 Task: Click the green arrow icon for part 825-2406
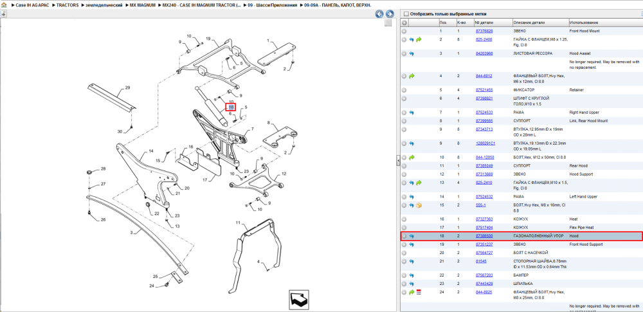(419, 40)
